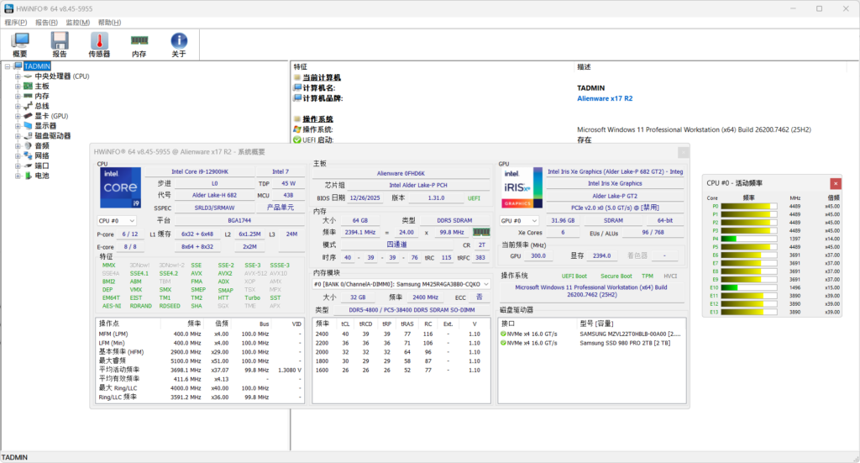Click the Alienware 0FHD6K motherboard field
This screenshot has height=463, width=860.
pyautogui.click(x=401, y=173)
